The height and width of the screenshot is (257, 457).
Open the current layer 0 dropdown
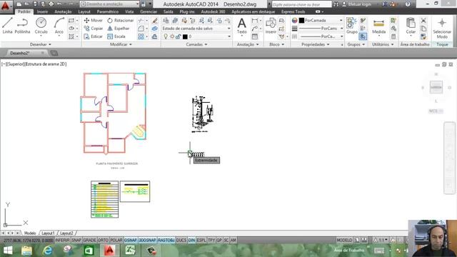pos(196,36)
